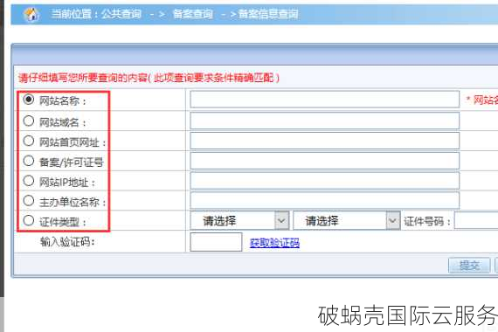Select the 网站域名 radio button

pos(29,121)
